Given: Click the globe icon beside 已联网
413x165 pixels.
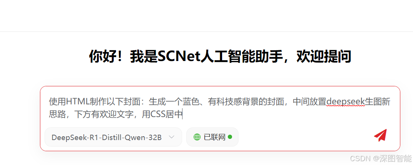Looking at the screenshot, I should (197, 137).
